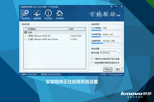Enable 只解压对应驱动但不进行安装 checkbox
The width and height of the screenshot is (154, 102).
click(x=92, y=59)
